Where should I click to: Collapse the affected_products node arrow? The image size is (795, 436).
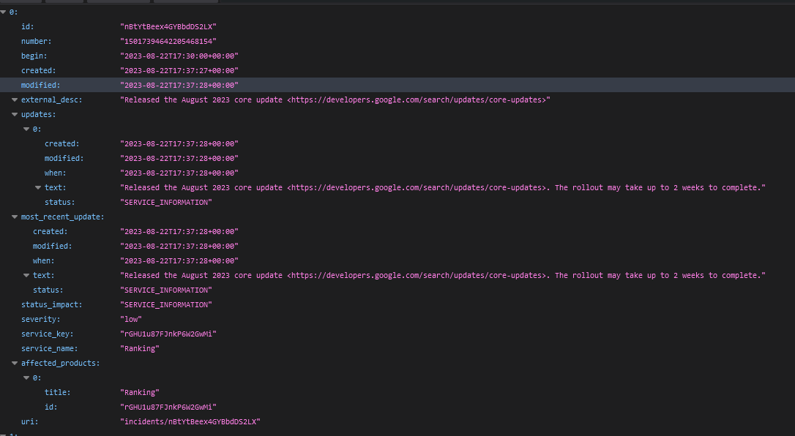click(x=15, y=364)
